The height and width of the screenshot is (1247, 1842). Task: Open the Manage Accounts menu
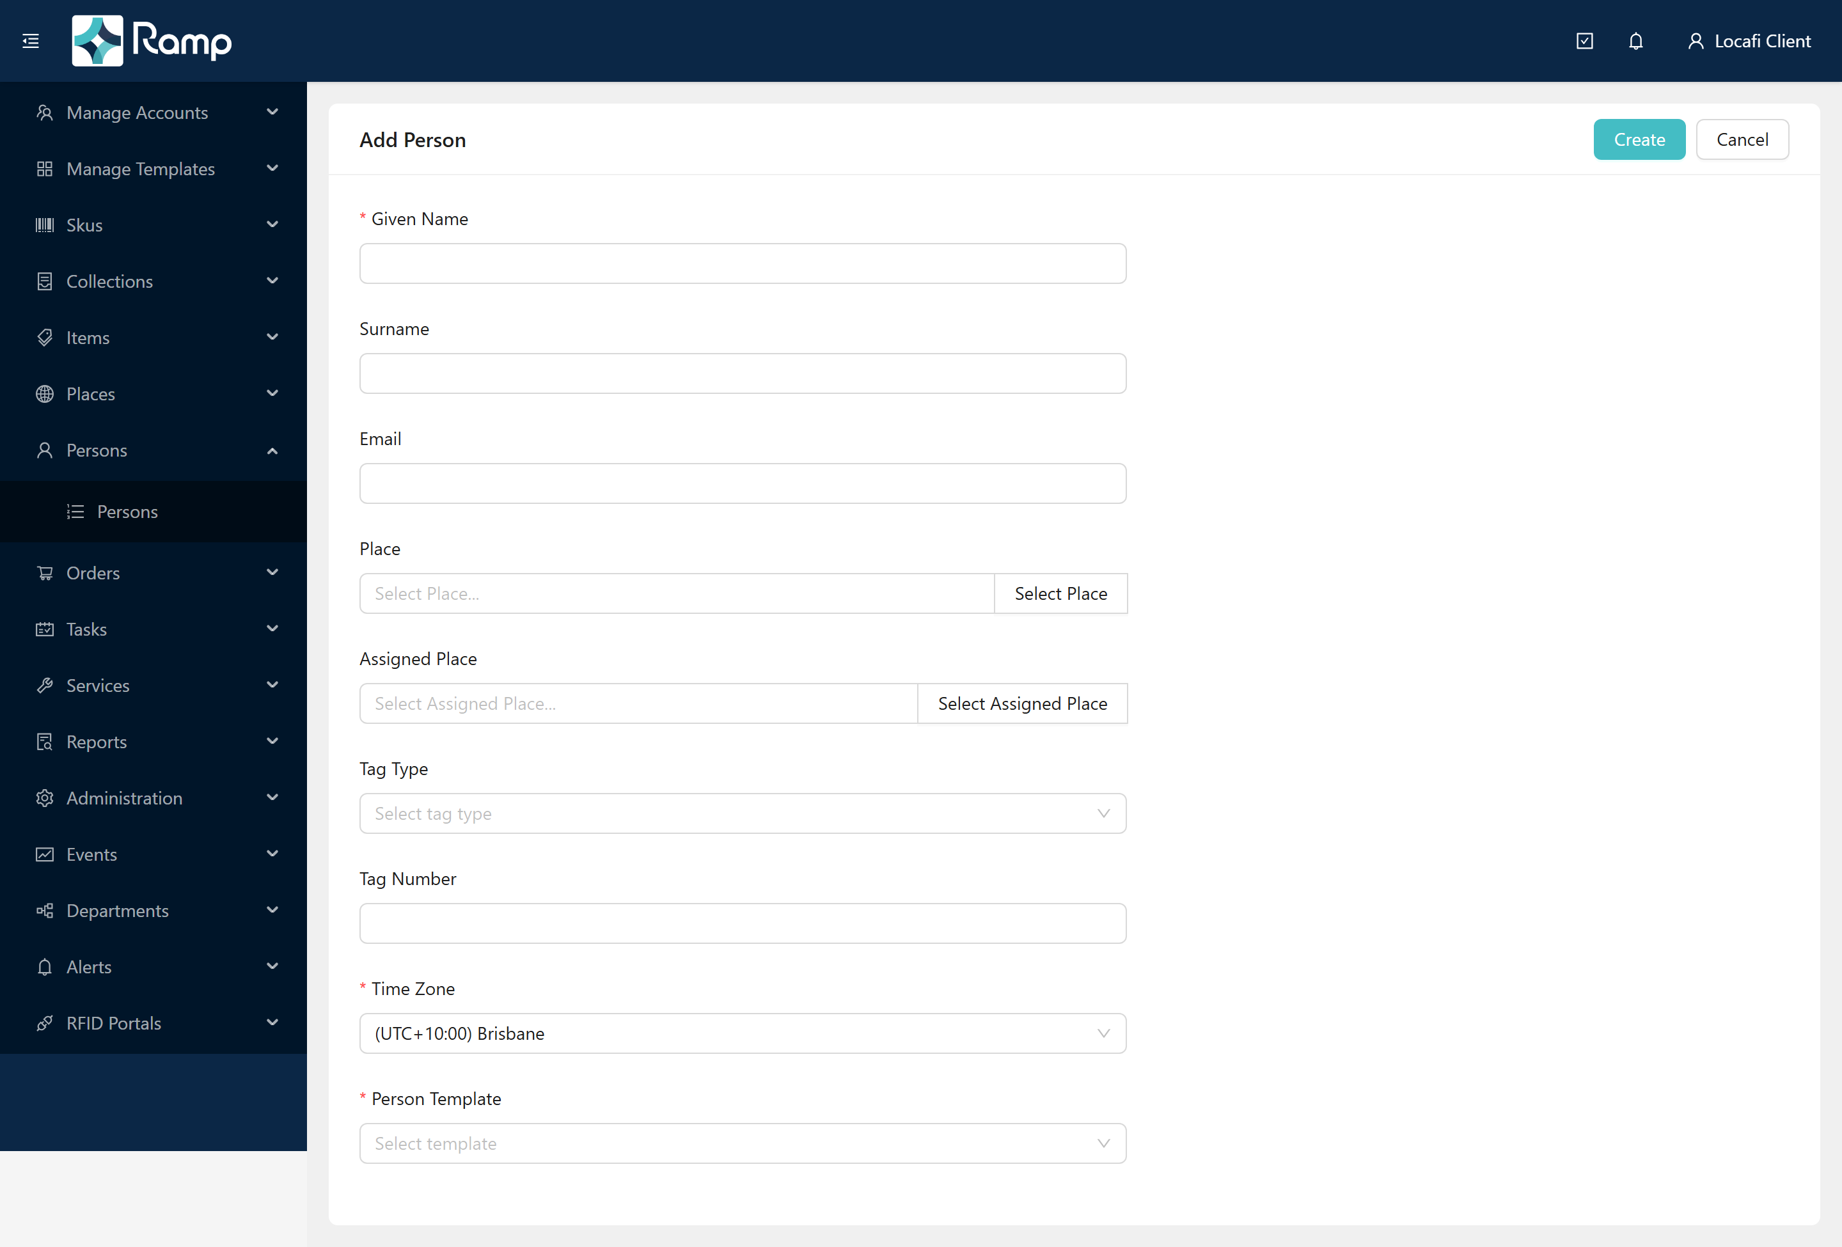tap(153, 113)
